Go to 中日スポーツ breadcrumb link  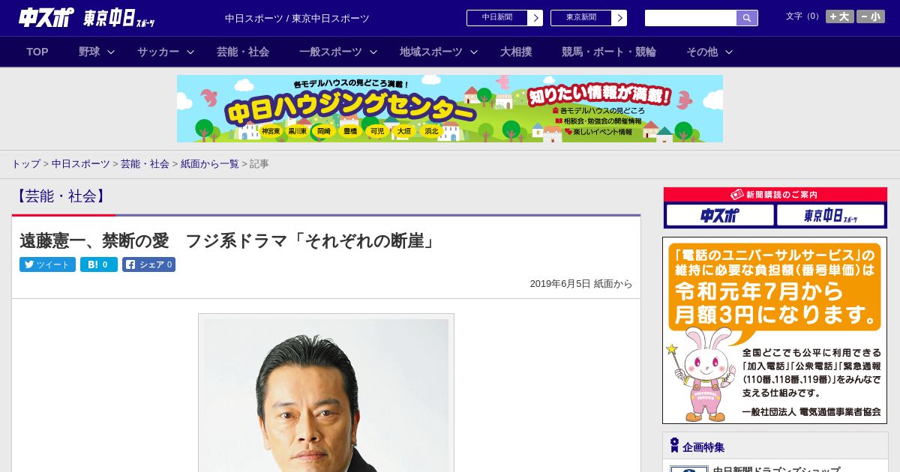(x=80, y=164)
